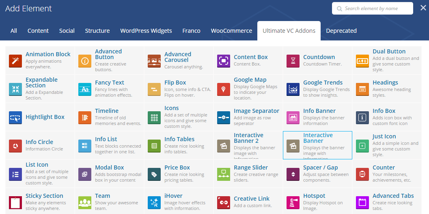The width and height of the screenshot is (429, 214).
Task: Select the Franco tab
Action: [191, 31]
